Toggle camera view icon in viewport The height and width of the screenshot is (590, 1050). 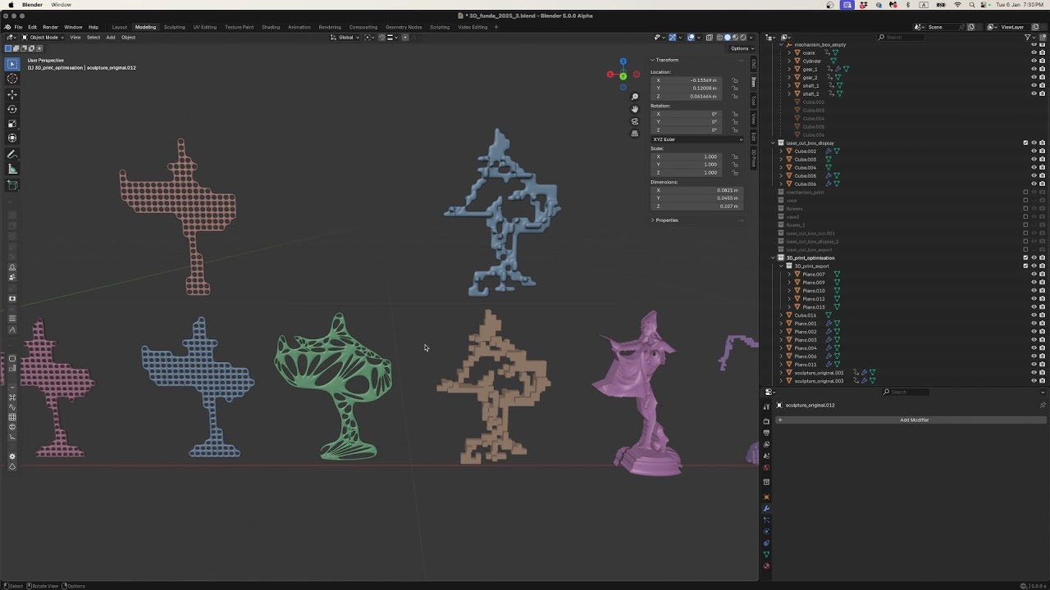(x=634, y=121)
